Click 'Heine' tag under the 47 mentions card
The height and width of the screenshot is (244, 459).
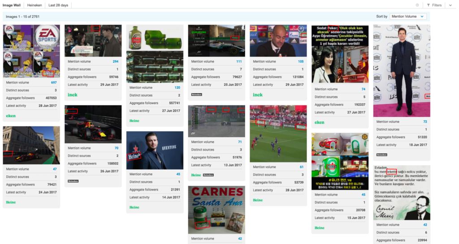click(x=11, y=202)
